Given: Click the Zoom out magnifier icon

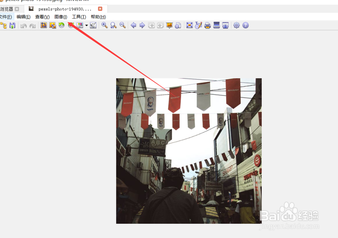Looking at the screenshot, I should (123, 25).
